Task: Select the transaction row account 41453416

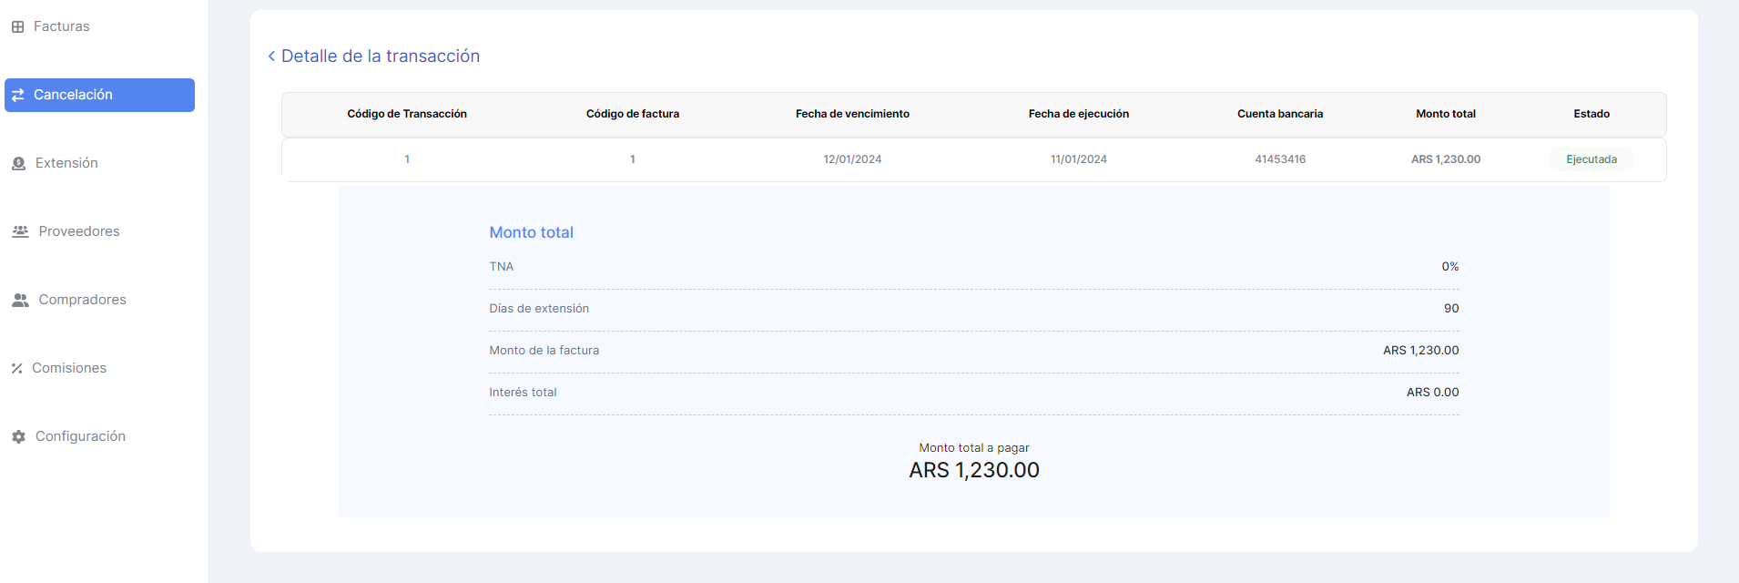Action: (1280, 159)
